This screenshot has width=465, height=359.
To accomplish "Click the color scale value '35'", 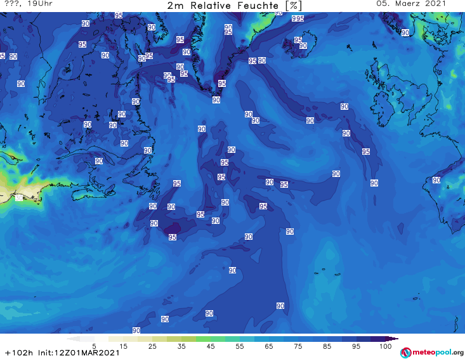I will tap(181, 346).
